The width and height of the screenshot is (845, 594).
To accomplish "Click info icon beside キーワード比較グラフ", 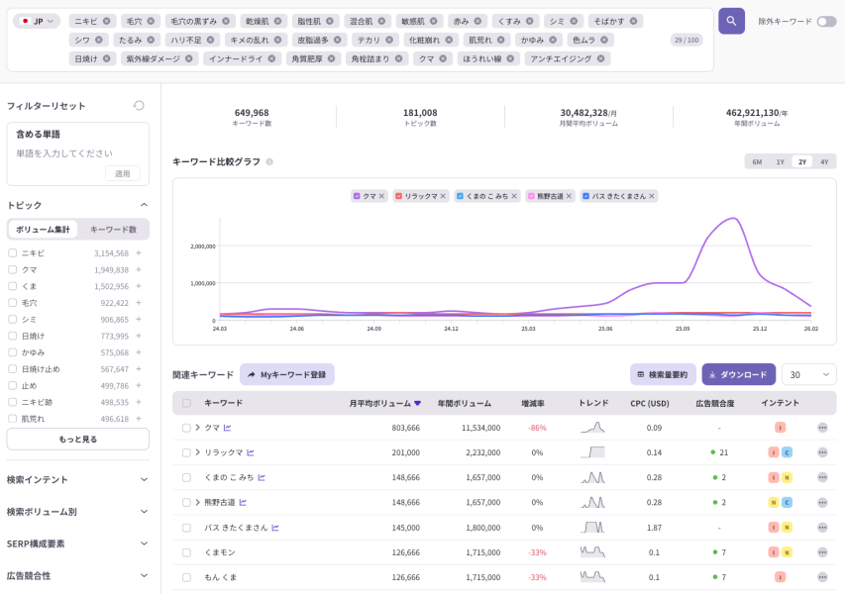I will pos(269,161).
